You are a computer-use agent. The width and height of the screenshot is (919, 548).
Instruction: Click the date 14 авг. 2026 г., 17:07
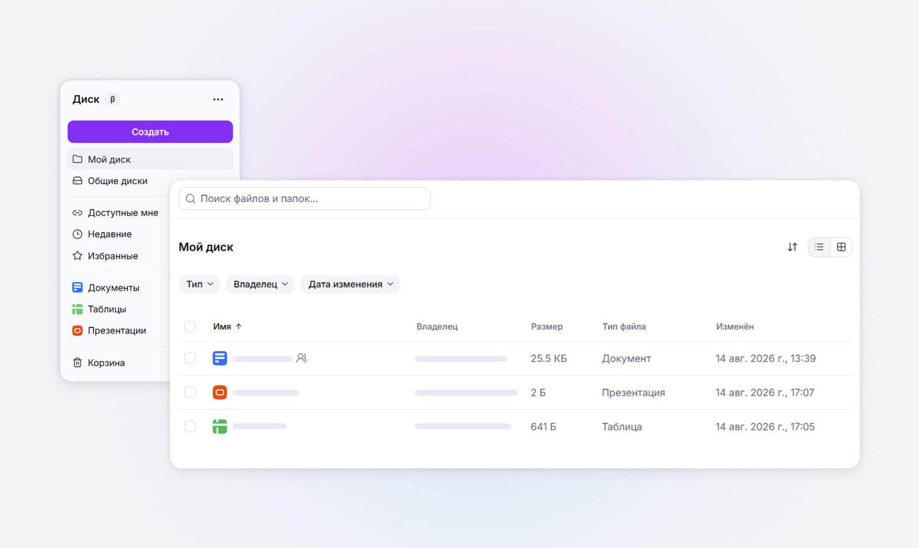pyautogui.click(x=765, y=392)
